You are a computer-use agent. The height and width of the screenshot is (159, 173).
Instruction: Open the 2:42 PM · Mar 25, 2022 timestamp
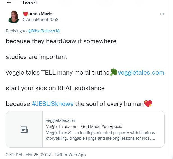point(29,155)
